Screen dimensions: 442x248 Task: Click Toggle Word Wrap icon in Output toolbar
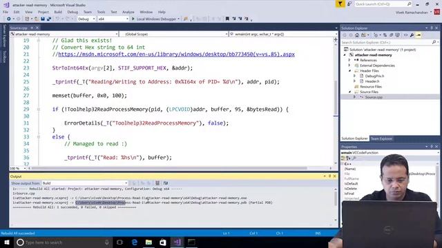pyautogui.click(x=166, y=183)
